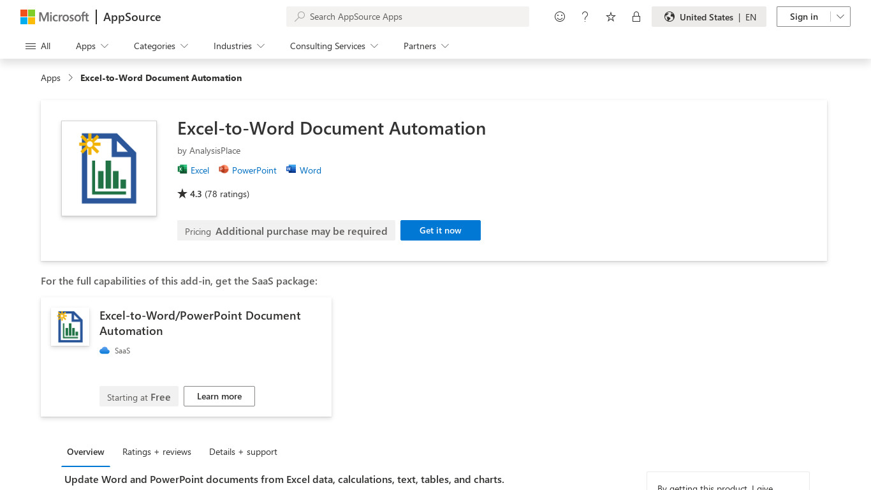Open the PowerPoint product link
This screenshot has width=871, height=490.
pos(254,170)
